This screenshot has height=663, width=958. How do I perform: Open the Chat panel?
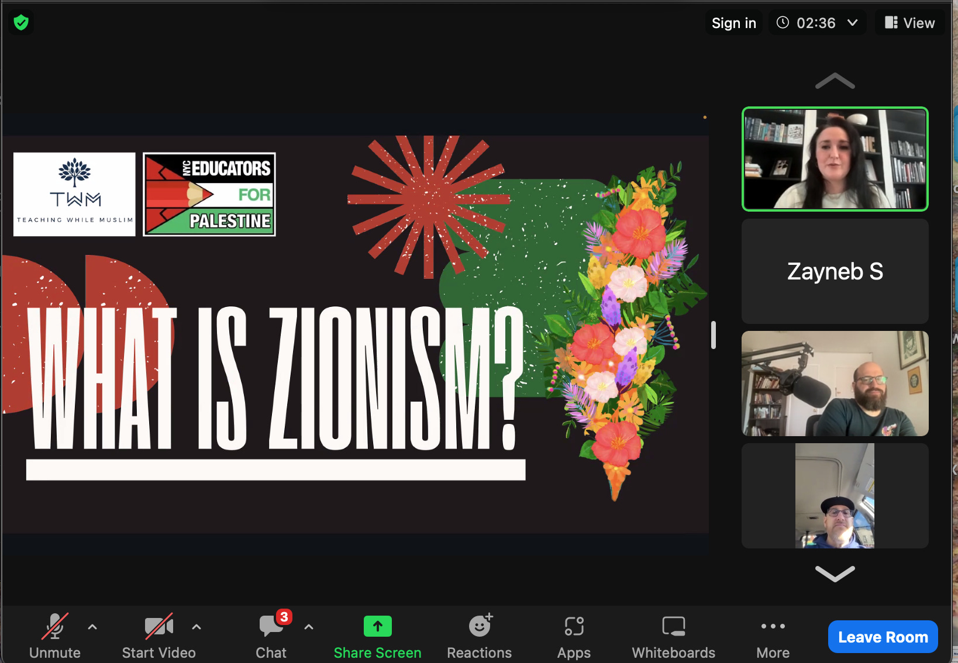point(271,636)
